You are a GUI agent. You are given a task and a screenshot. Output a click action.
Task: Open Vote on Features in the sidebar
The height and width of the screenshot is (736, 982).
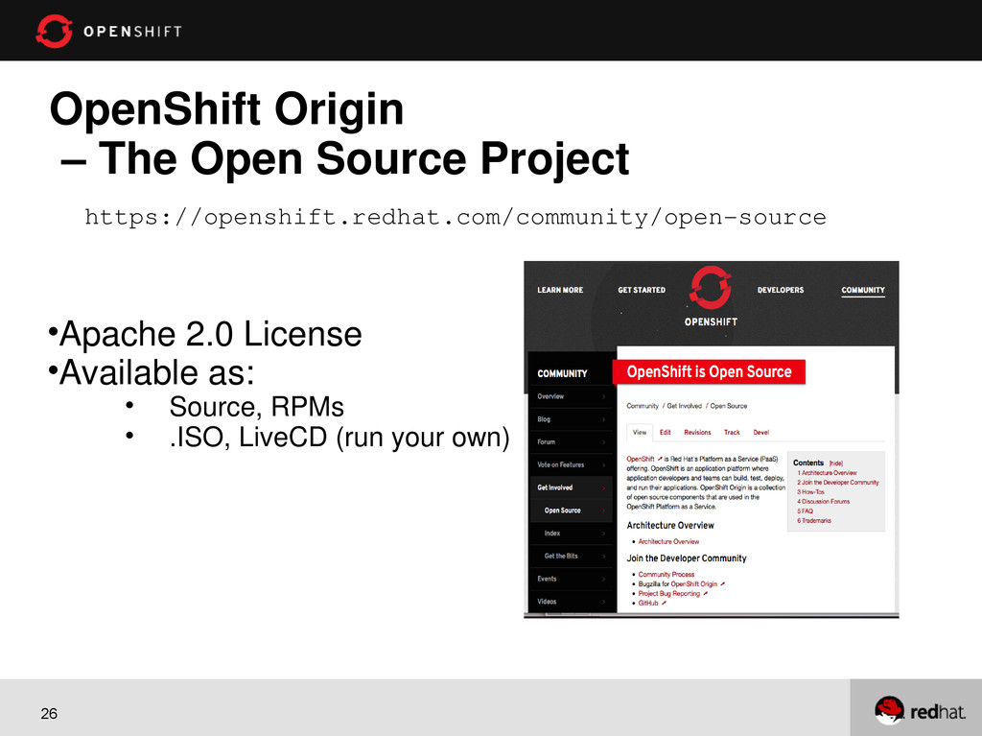(571, 464)
